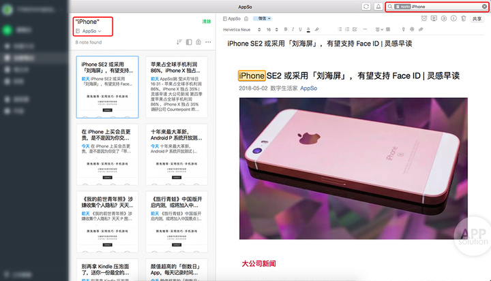Click the green 清除 clear link

pos(207,22)
